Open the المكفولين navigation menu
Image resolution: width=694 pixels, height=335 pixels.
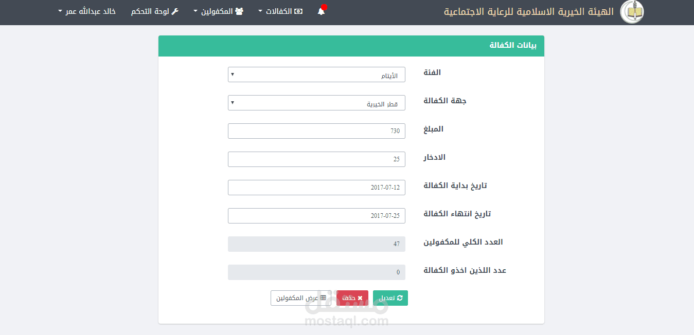tap(218, 11)
